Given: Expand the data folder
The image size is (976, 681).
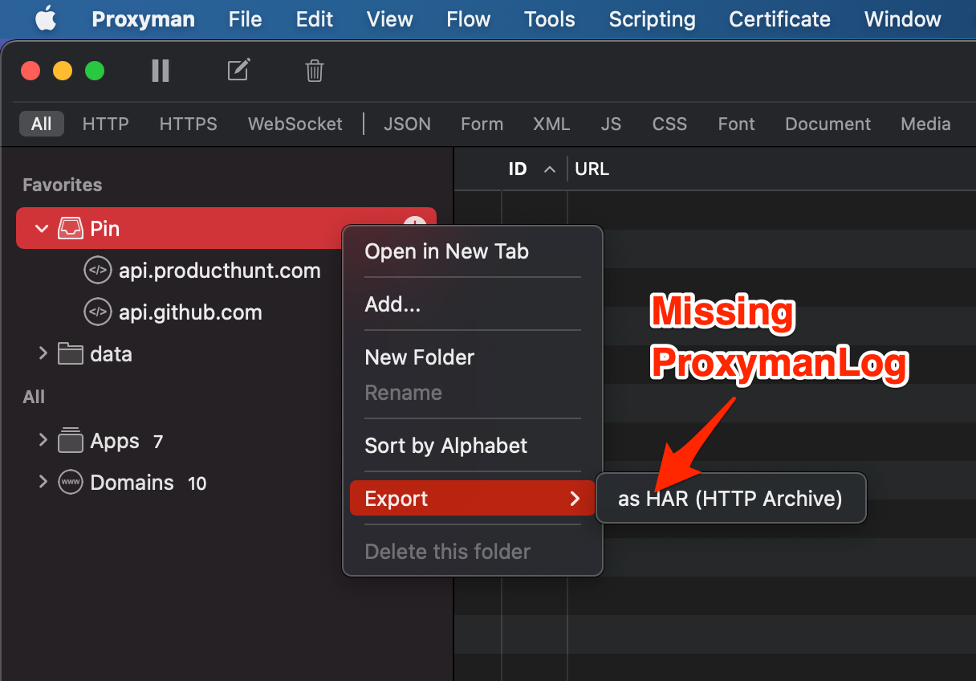Looking at the screenshot, I should [43, 353].
